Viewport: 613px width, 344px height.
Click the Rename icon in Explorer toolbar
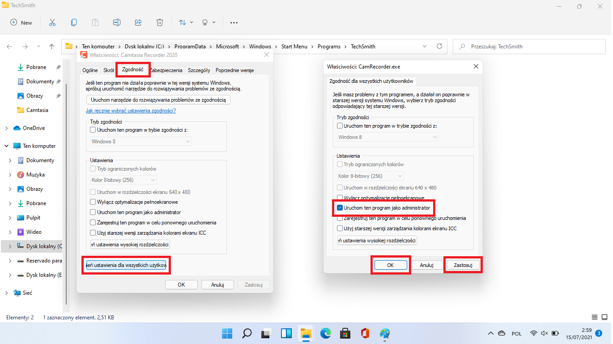click(117, 22)
